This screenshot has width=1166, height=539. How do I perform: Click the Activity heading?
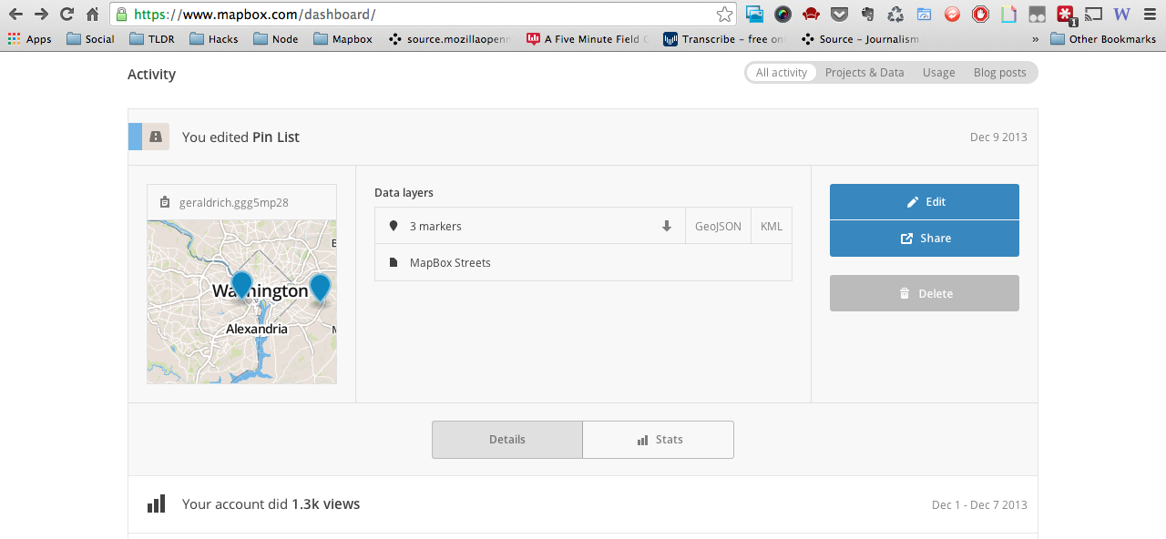pyautogui.click(x=151, y=75)
